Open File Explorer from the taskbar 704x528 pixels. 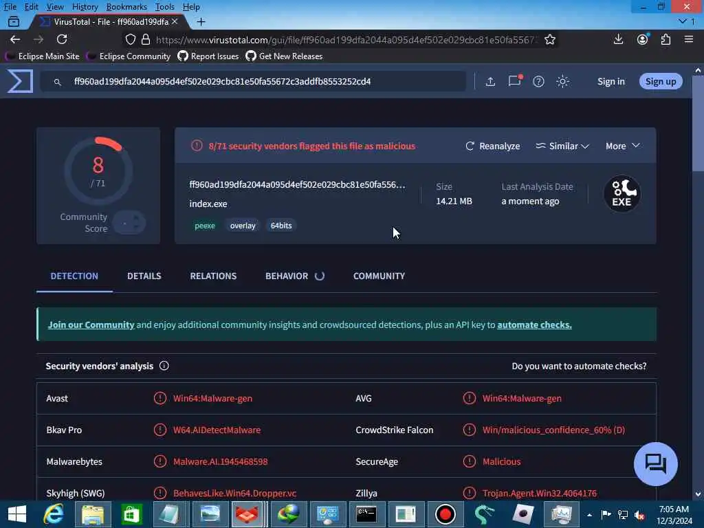coord(93,514)
